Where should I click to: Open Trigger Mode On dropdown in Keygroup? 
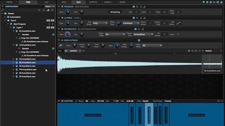(115, 34)
